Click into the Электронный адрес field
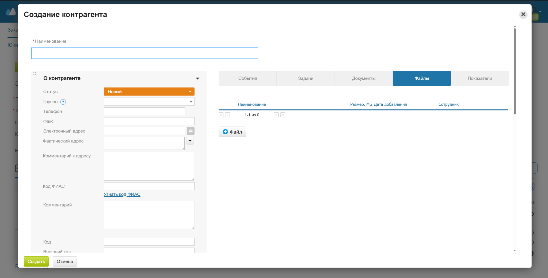Viewport: 548px width, 278px height. point(144,131)
